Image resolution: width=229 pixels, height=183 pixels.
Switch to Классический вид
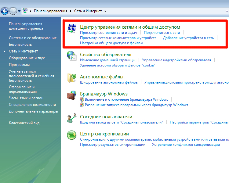(x=24, y=123)
